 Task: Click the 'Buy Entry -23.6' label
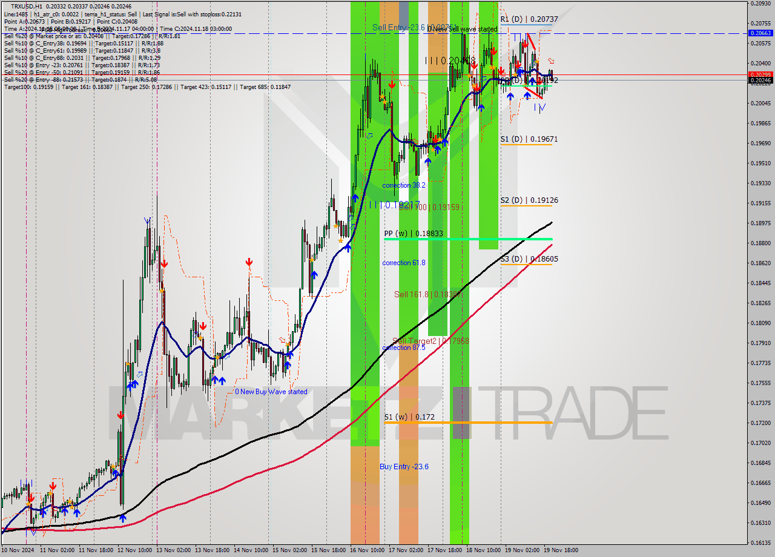pos(404,466)
